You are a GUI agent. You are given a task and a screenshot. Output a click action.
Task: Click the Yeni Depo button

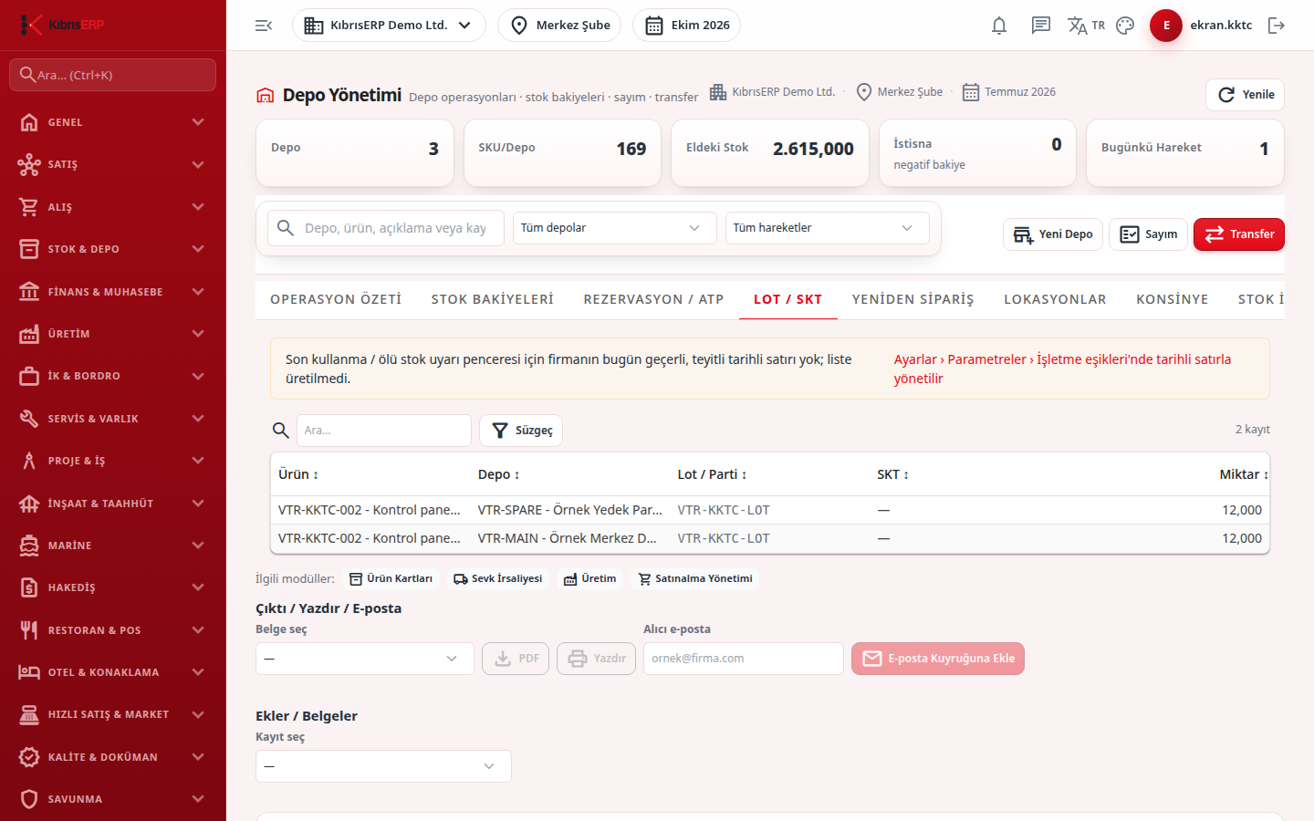click(1053, 234)
